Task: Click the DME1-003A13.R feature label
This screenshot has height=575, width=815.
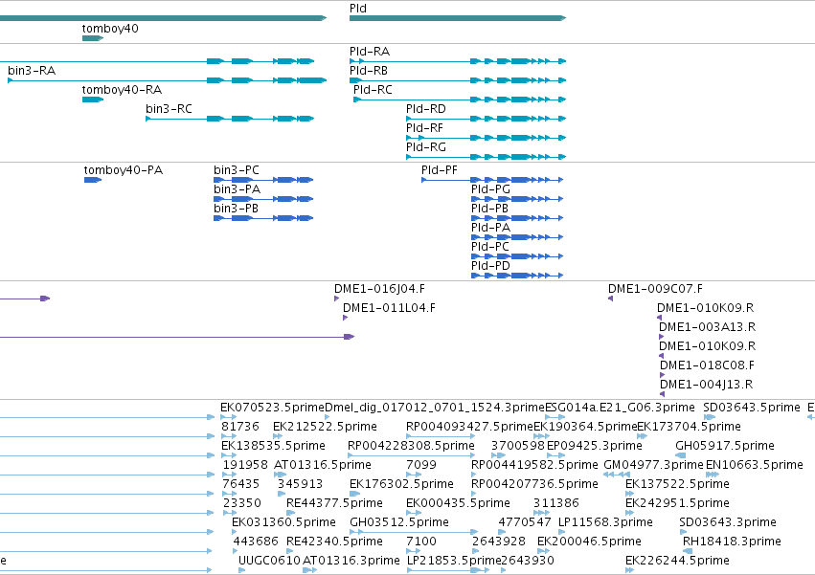Action: point(708,328)
